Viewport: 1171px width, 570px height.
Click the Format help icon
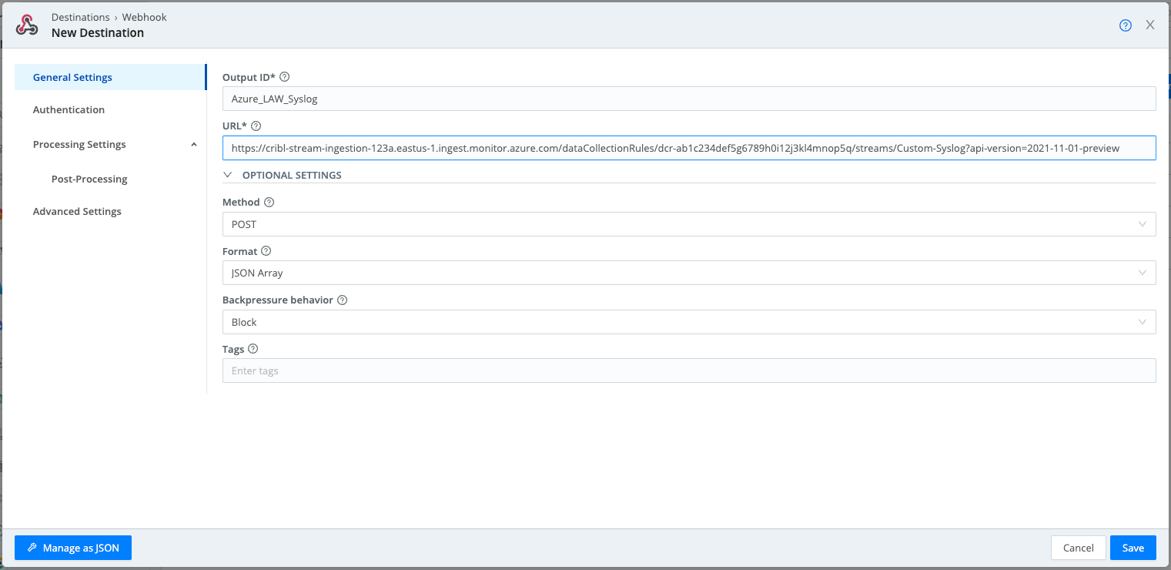point(266,251)
